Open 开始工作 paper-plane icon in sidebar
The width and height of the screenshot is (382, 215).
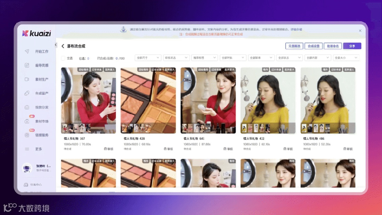point(27,51)
